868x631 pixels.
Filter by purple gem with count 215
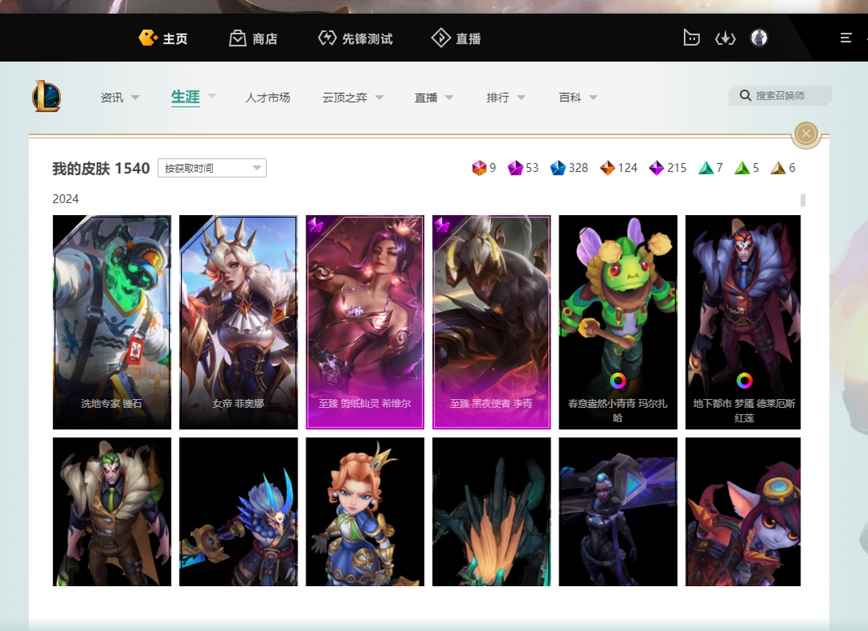657,168
